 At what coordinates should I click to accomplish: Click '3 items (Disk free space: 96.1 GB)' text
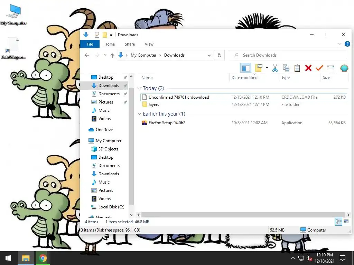[x=111, y=230]
